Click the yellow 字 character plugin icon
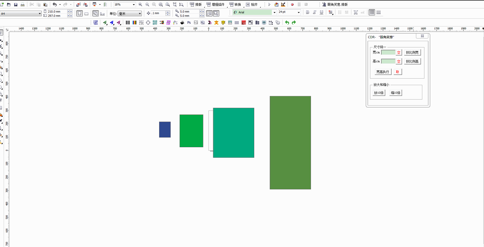Screen dimensions: 484x247 tap(223, 23)
